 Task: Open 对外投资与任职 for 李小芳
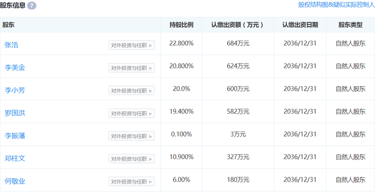point(132,91)
